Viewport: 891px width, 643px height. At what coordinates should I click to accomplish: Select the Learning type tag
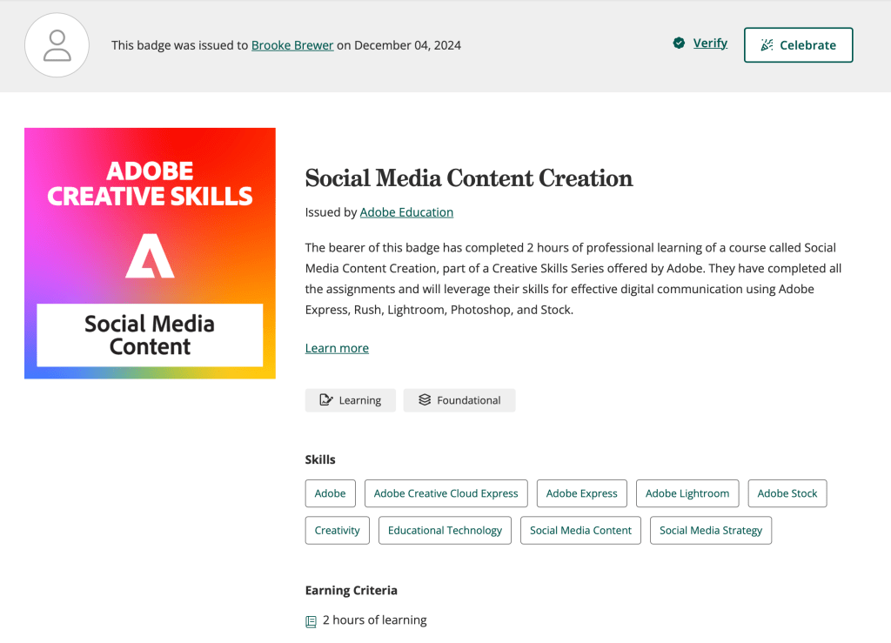click(x=351, y=400)
